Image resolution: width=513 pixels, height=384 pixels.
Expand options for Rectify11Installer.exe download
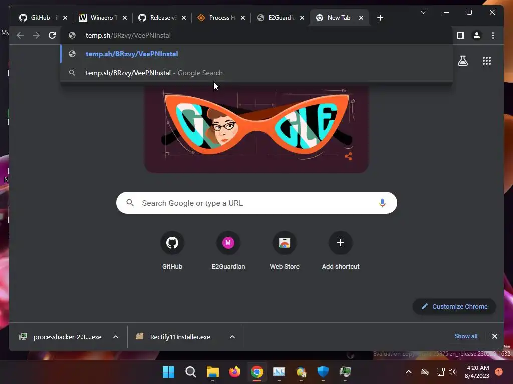click(232, 337)
